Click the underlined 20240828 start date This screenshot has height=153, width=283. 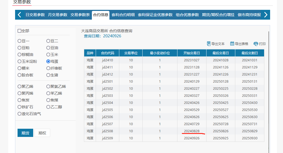(192, 131)
